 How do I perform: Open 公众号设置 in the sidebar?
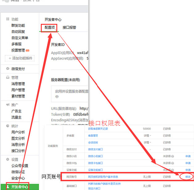pos(20,166)
